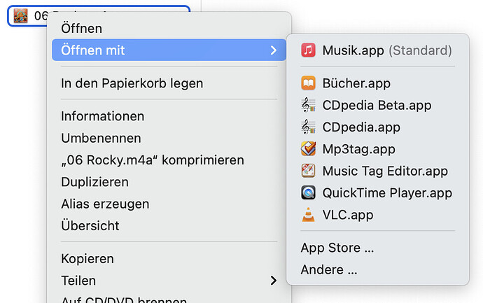Select In den Papierkorb legen
The width and height of the screenshot is (483, 303).
coord(132,83)
